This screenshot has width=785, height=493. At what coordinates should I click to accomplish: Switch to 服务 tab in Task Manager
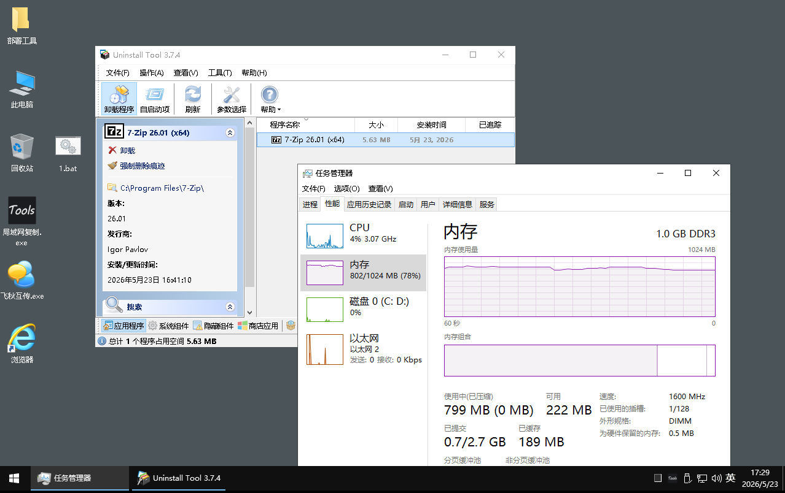(487, 204)
